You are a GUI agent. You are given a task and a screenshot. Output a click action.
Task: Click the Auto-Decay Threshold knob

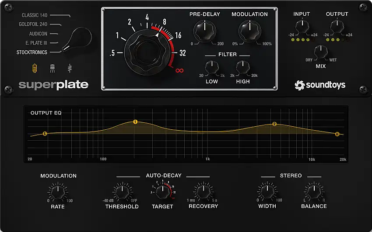(x=122, y=192)
